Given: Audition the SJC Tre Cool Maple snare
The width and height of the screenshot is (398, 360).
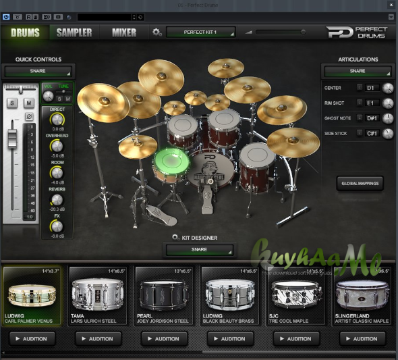Looking at the screenshot, I should 296,338.
